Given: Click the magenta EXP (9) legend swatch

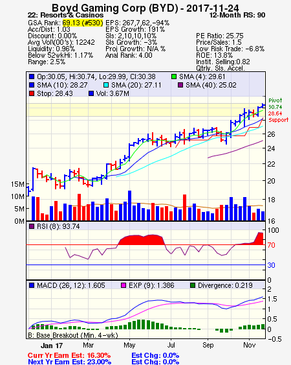Looking at the screenshot, I should 124,285.
